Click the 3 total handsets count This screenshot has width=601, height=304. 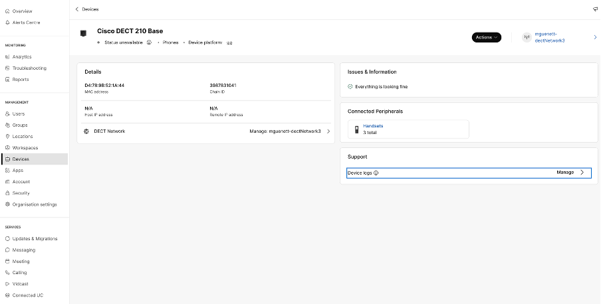[370, 133]
